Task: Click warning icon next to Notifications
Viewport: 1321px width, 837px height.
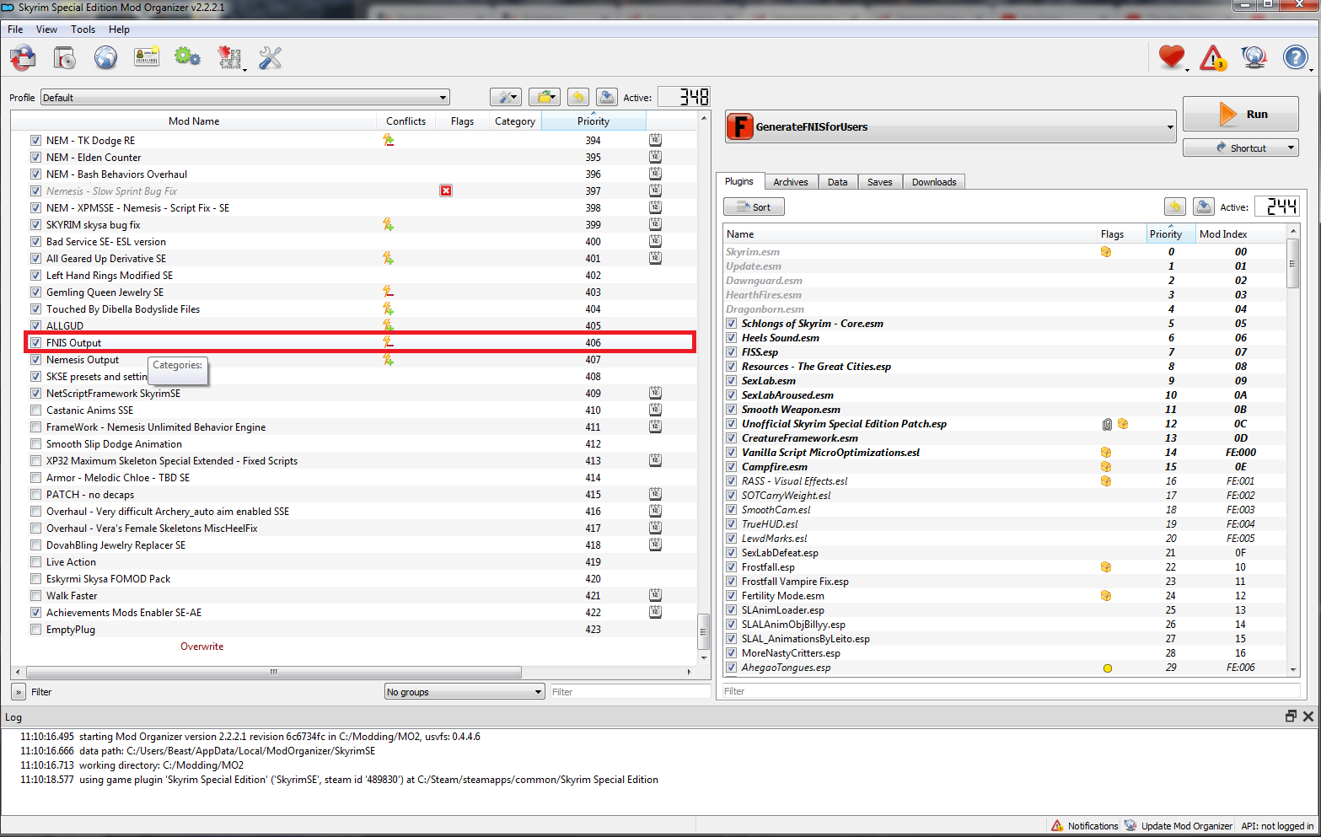Action: coord(1057,825)
